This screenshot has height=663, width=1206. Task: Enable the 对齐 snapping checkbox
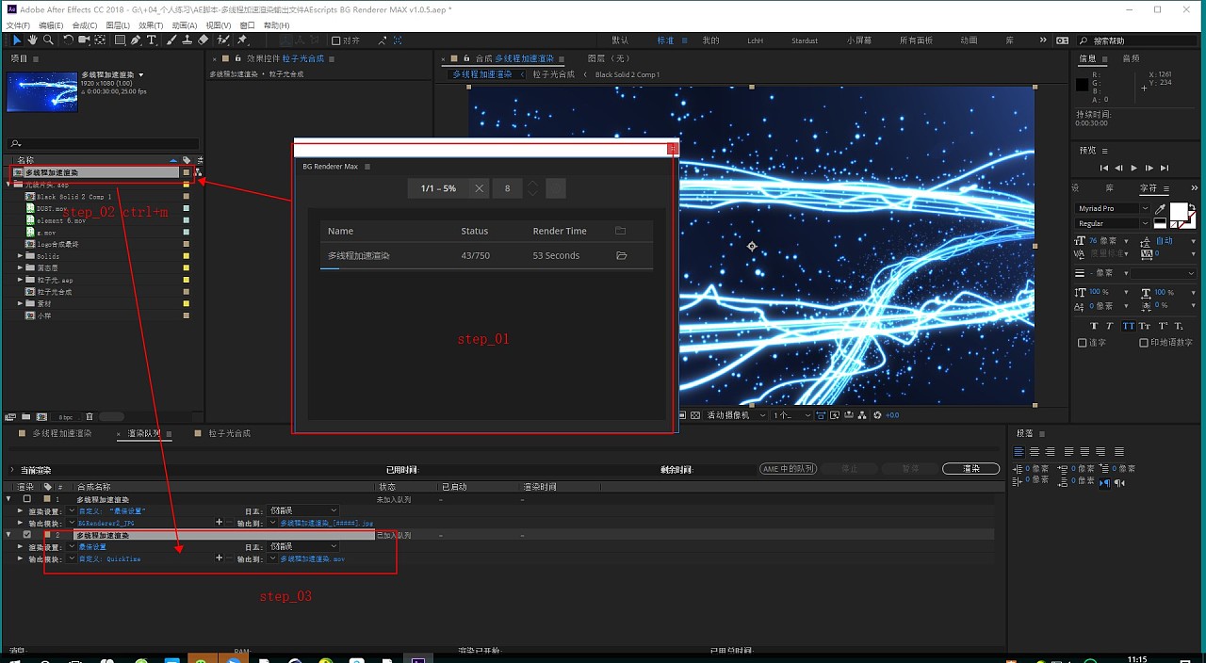tap(336, 40)
